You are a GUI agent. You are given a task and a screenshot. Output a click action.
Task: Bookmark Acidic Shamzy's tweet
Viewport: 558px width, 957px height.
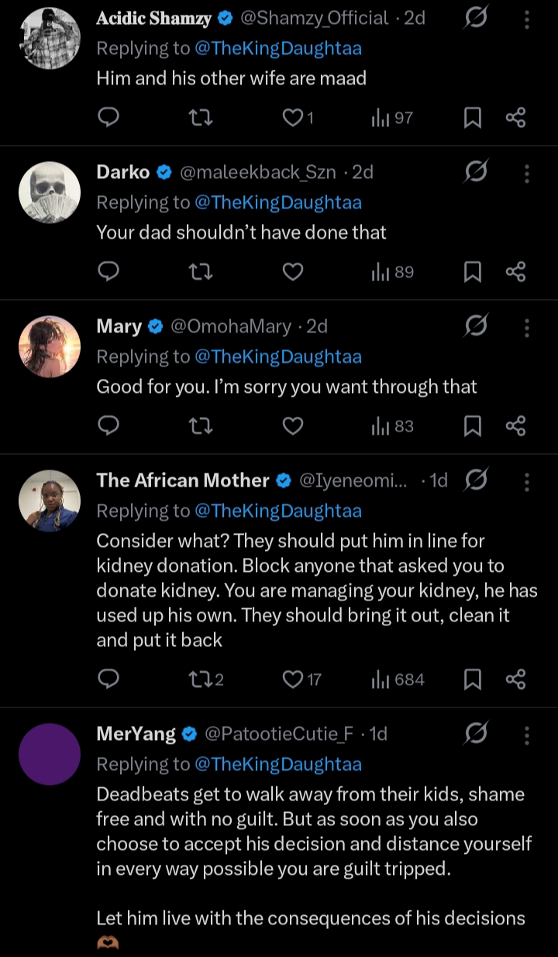(x=472, y=118)
